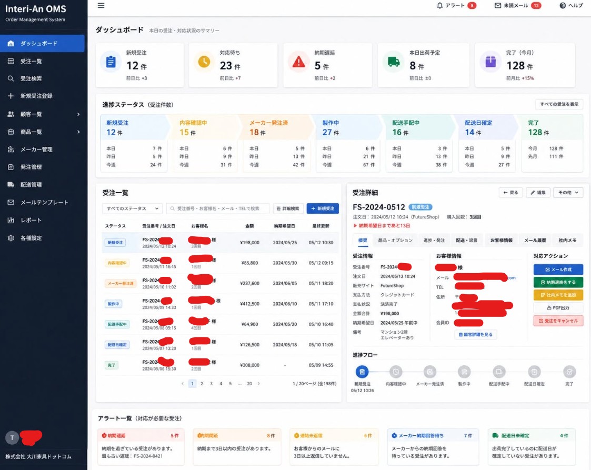Open ダッシュボード in sidebar
This screenshot has width=591, height=470.
coord(42,43)
